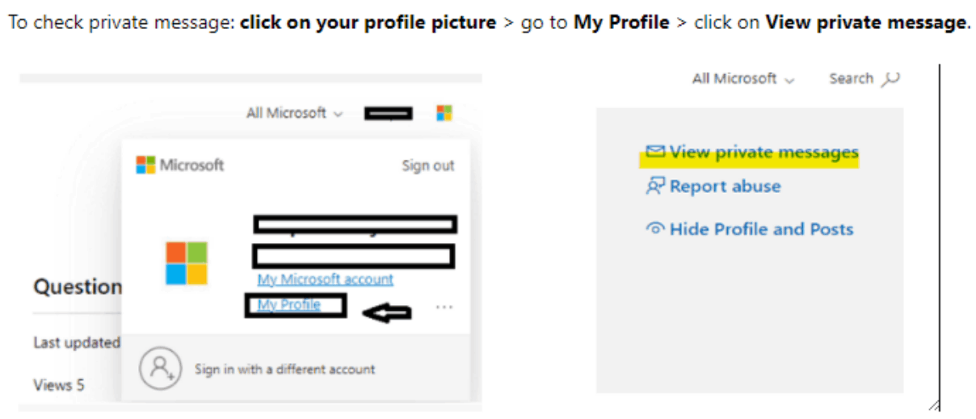Go to the My Profile link
The image size is (976, 419).
(289, 305)
